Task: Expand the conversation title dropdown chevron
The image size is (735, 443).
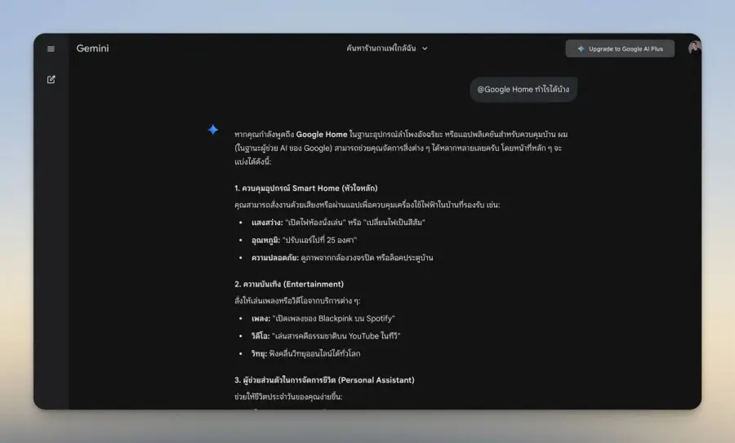Action: point(425,48)
